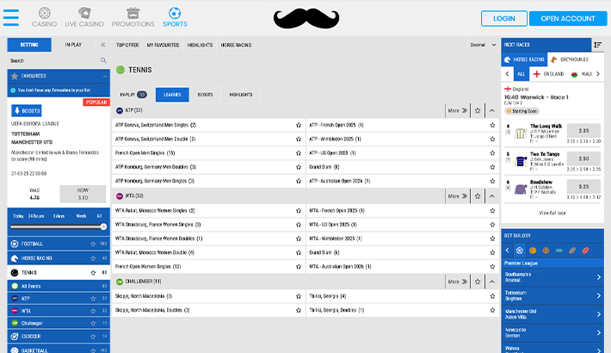The width and height of the screenshot is (611, 353).
Task: Select boosted NOW 5.00 odds
Action: tap(83, 194)
